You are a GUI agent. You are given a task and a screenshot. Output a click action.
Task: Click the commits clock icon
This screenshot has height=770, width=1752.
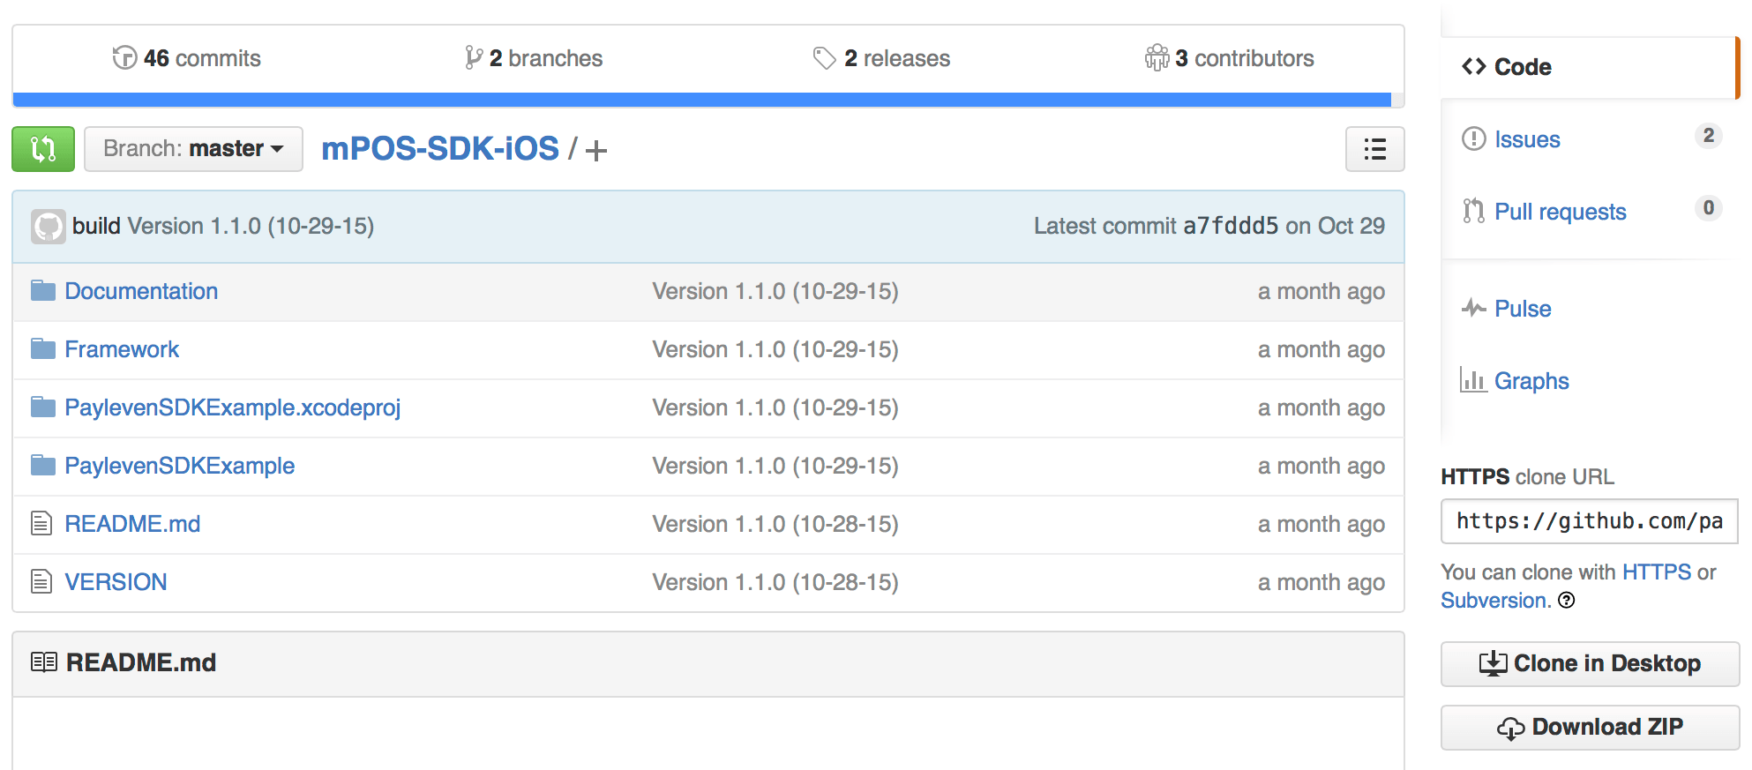click(124, 58)
